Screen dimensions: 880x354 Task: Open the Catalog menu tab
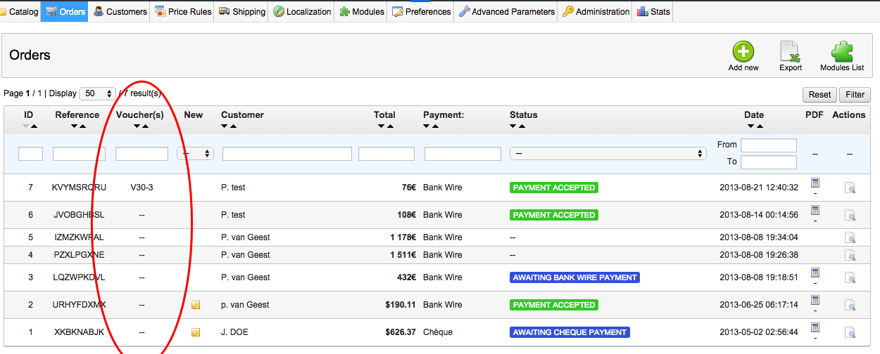20,11
